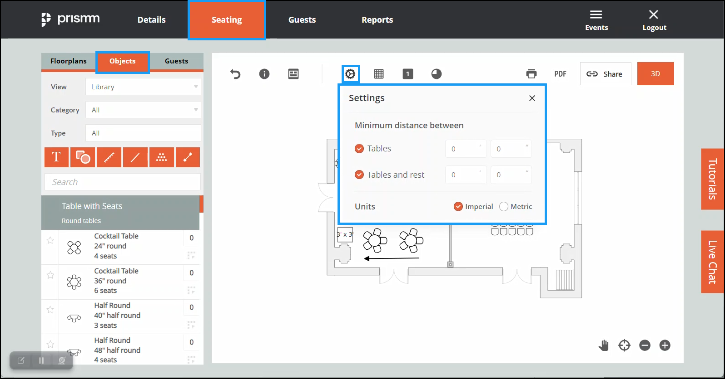
Task: Select the seating rows arrangement tool
Action: tap(162, 157)
